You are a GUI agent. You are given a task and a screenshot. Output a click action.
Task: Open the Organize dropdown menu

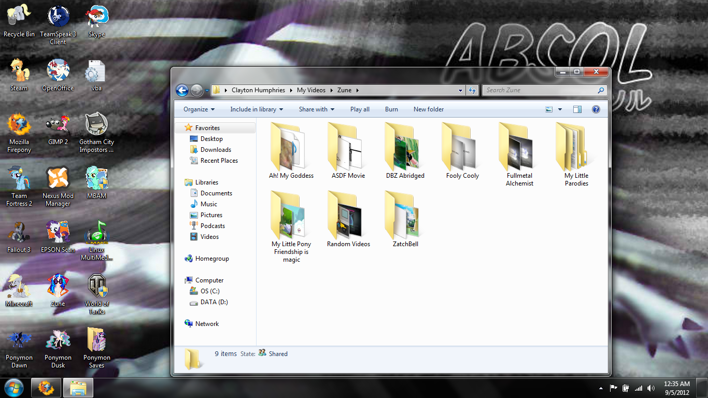click(x=199, y=109)
